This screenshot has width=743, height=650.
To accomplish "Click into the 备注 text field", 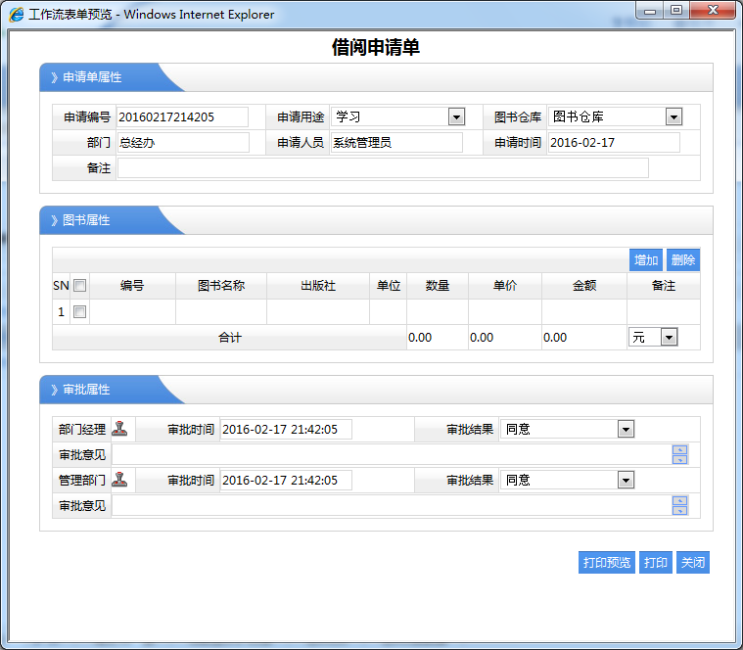I will coord(382,168).
